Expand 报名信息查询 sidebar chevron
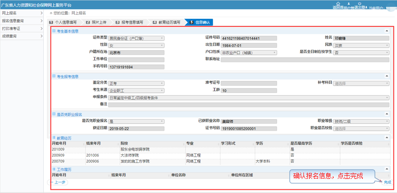 tap(41, 21)
